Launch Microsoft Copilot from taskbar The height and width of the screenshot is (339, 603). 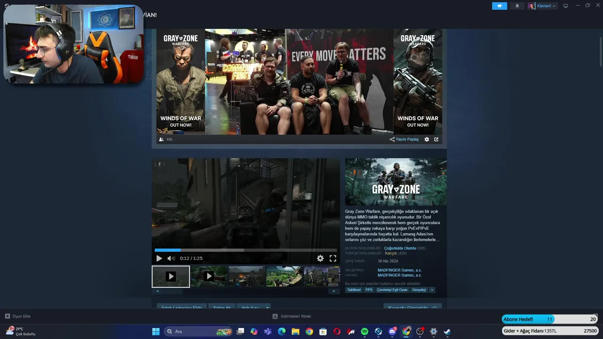click(x=254, y=331)
